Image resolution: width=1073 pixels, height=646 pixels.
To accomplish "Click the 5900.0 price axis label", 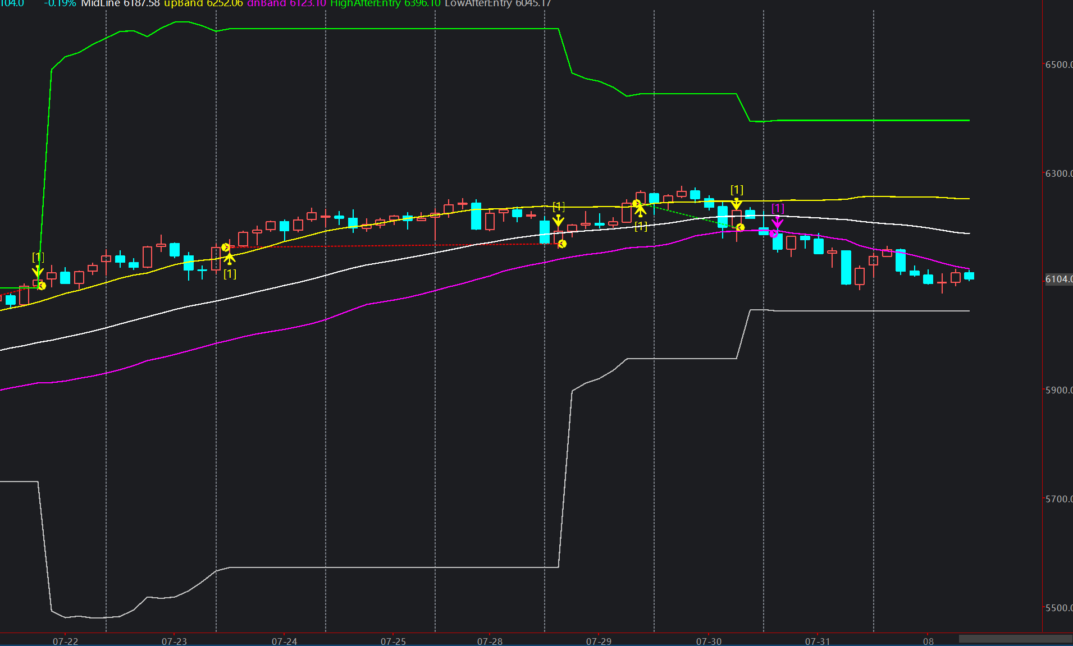I will click(x=1058, y=390).
